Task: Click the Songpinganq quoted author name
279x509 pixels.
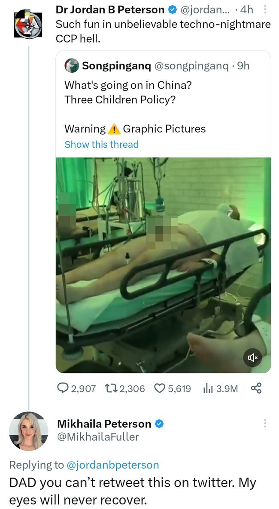Action: click(116, 65)
